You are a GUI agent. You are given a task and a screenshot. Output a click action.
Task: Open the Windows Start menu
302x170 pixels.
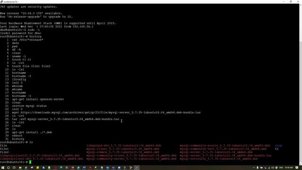pyautogui.click(x=3, y=168)
